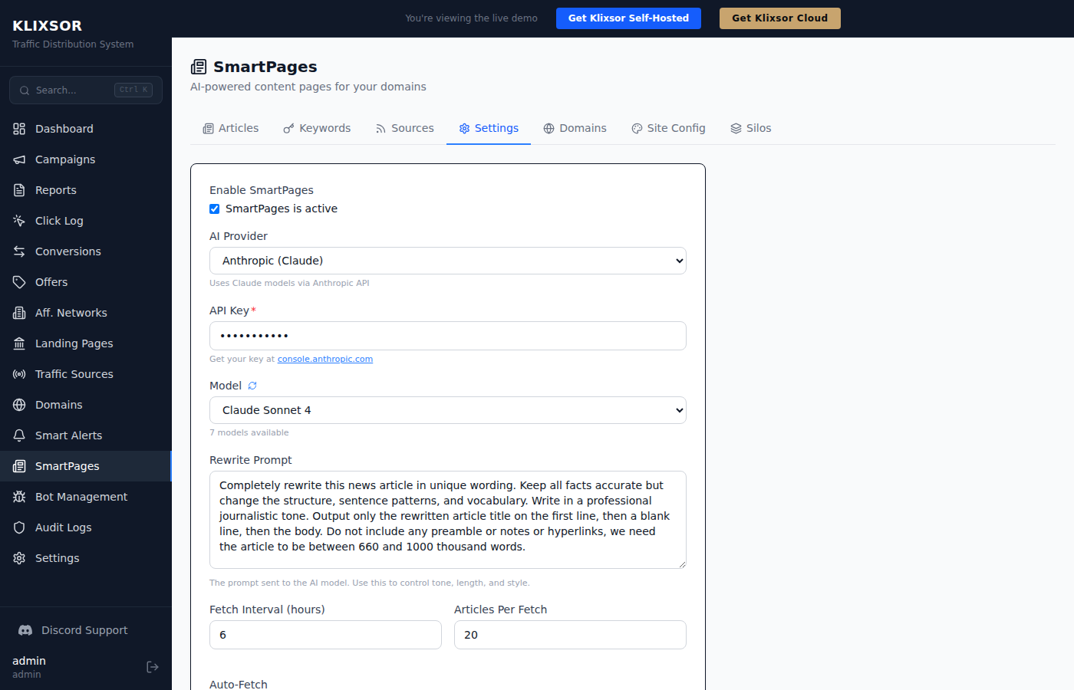Click the Offers tag icon
1074x690 pixels.
(18, 281)
